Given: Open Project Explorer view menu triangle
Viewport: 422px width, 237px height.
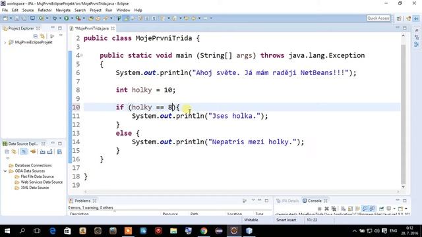Looking at the screenshot, I should 61,36.
